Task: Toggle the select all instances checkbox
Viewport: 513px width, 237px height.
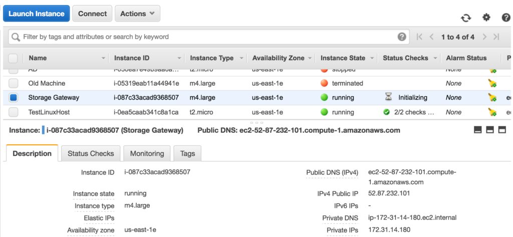Action: pyautogui.click(x=14, y=58)
